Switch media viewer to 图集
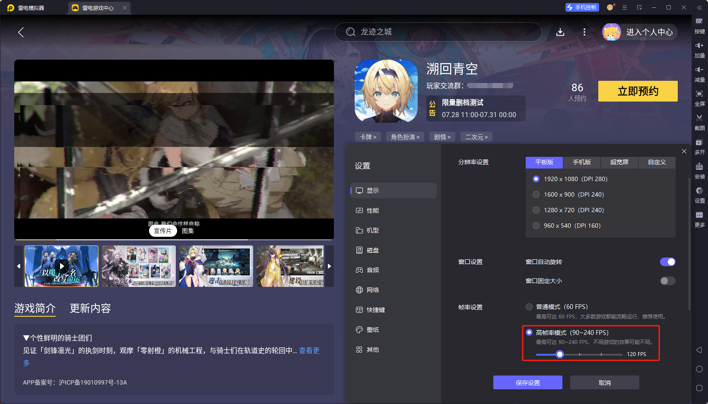708x404 pixels. click(x=188, y=231)
